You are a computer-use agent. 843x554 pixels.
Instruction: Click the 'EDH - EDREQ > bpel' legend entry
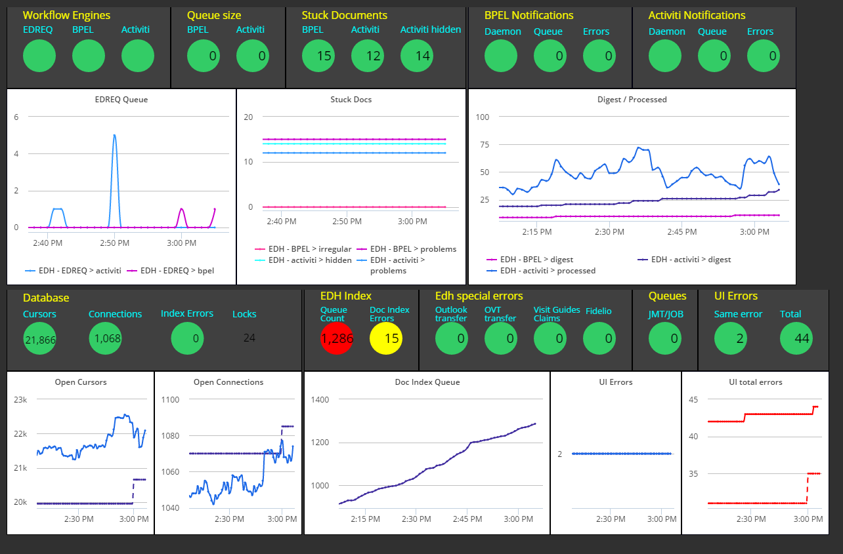tap(170, 270)
